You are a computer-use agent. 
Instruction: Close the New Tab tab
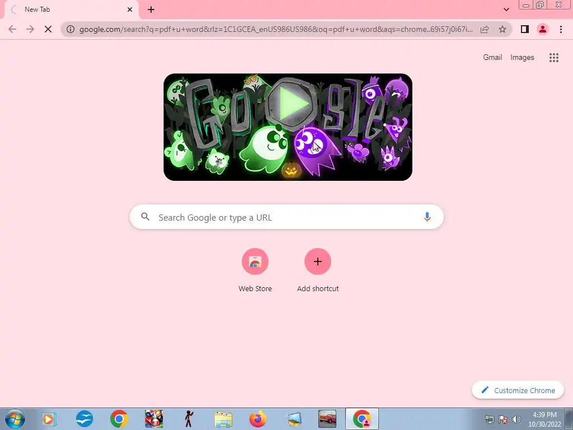pos(130,10)
